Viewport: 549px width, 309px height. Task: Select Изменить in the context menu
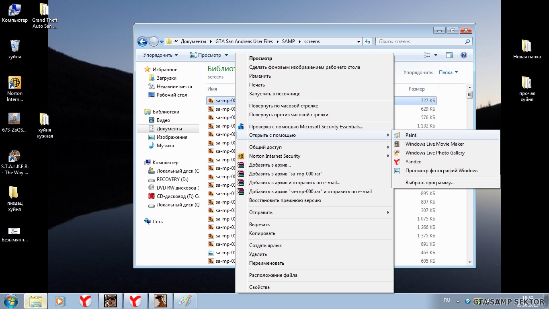314,76
